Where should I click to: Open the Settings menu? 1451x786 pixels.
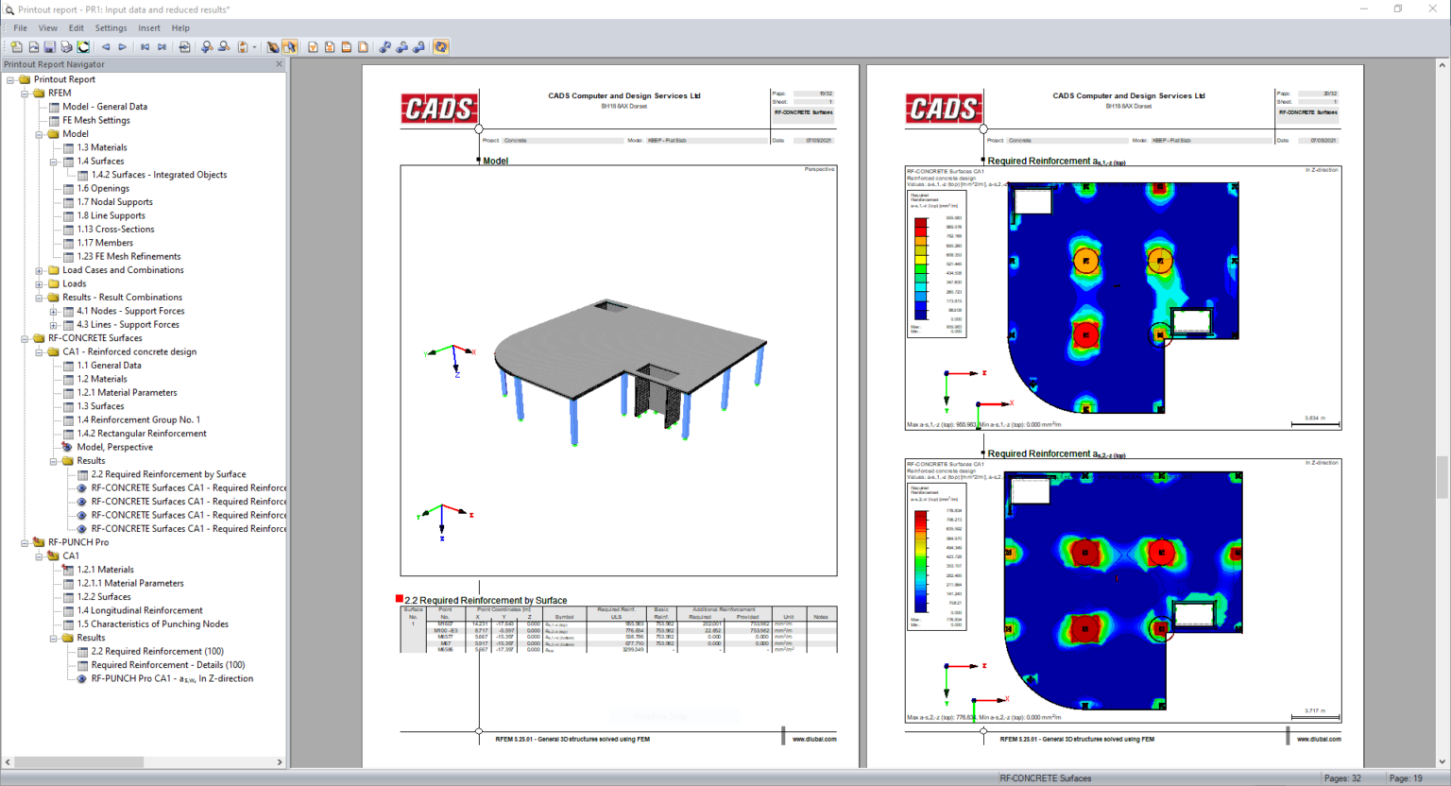(111, 27)
